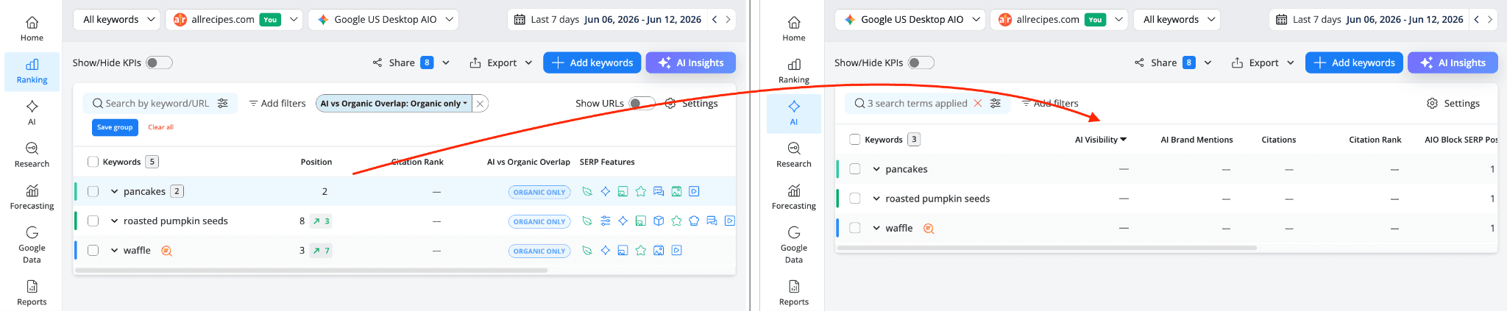Open search filter options icon in left panel search
Image resolution: width=1507 pixels, height=311 pixels.
(x=223, y=103)
